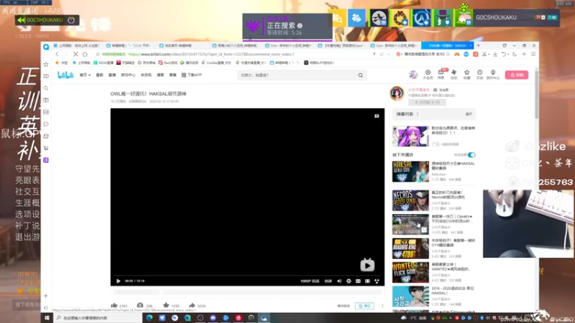The width and height of the screenshot is (575, 323).
Task: Toggle the player's wide-screen mode icon
Action: [358, 281]
